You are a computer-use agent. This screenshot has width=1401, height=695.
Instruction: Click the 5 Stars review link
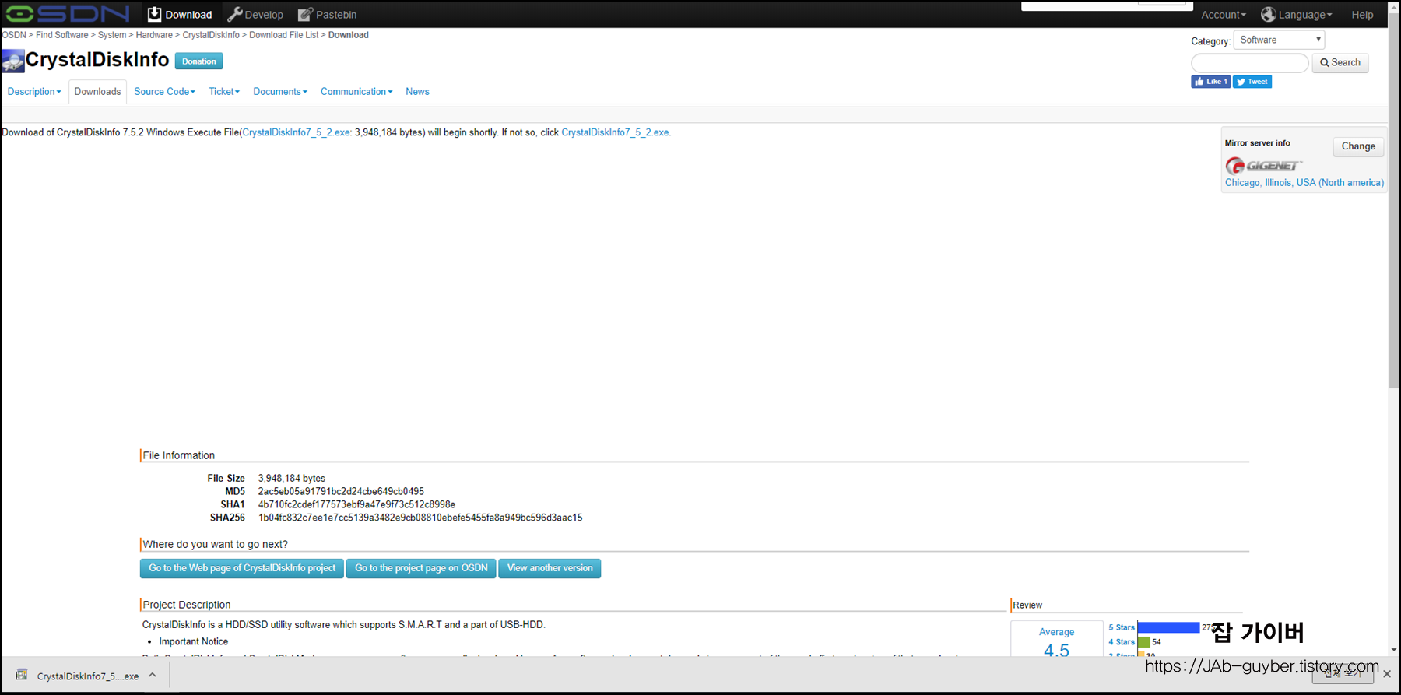pos(1122,627)
